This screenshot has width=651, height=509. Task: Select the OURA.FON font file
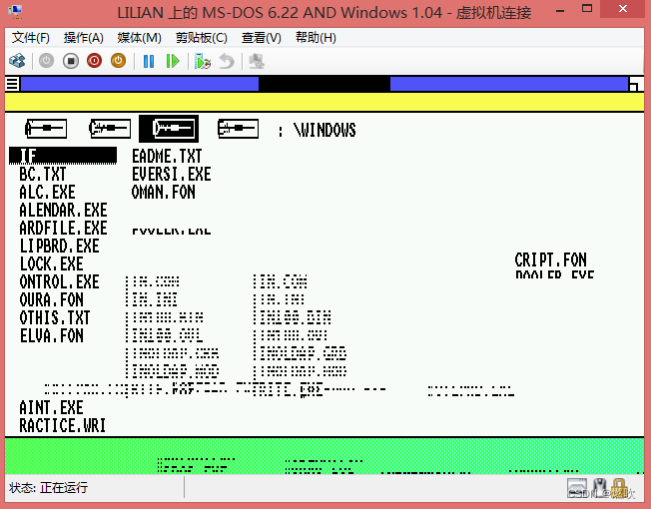52,299
